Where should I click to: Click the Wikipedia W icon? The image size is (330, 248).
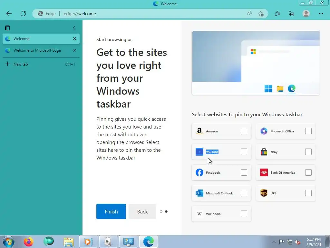pos(199,214)
